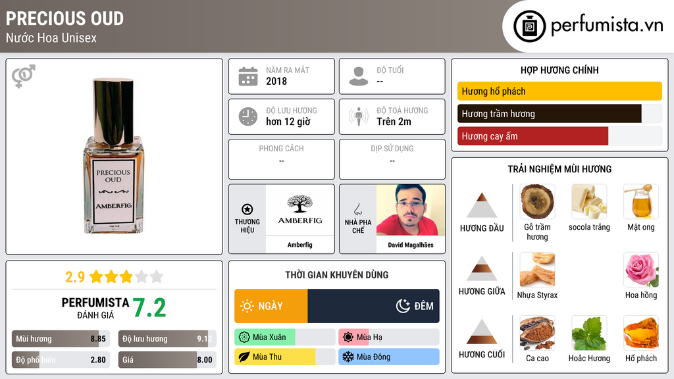674x379 pixels.
Task: Click the Mật ong honey jar image
Action: (x=641, y=201)
